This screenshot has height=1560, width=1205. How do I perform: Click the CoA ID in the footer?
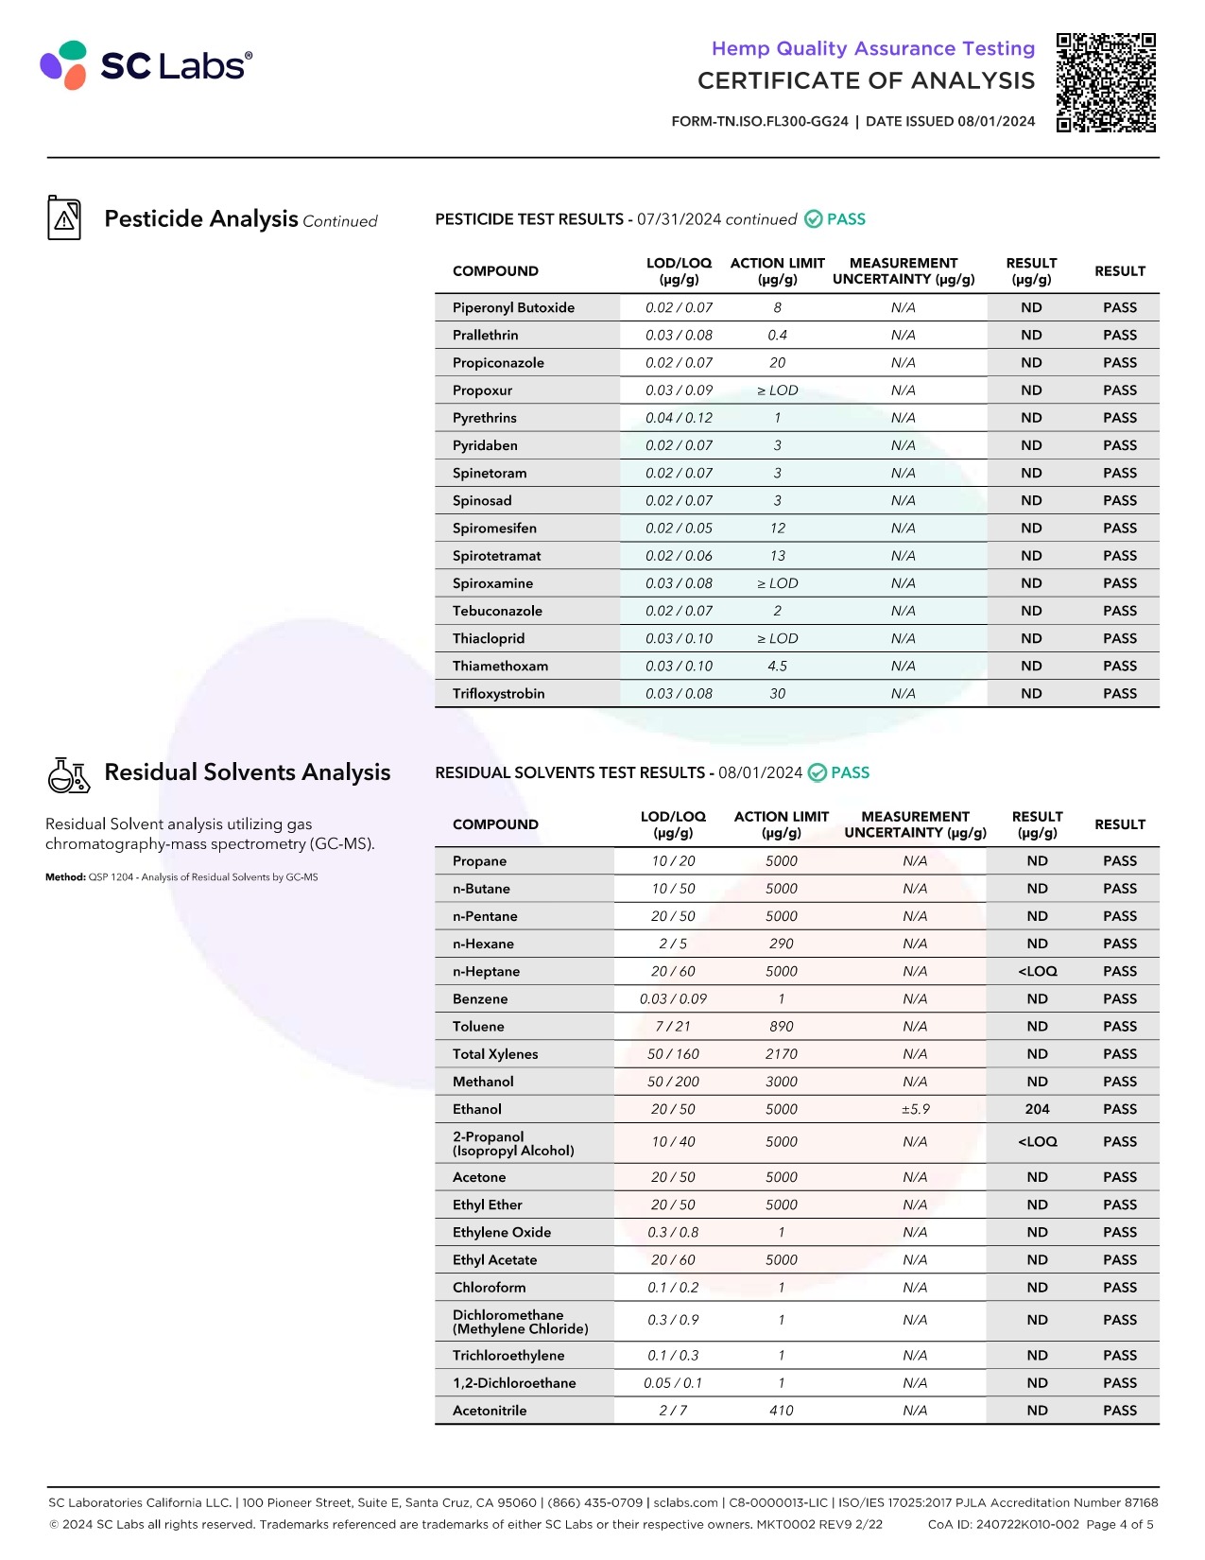pyautogui.click(x=1003, y=1524)
